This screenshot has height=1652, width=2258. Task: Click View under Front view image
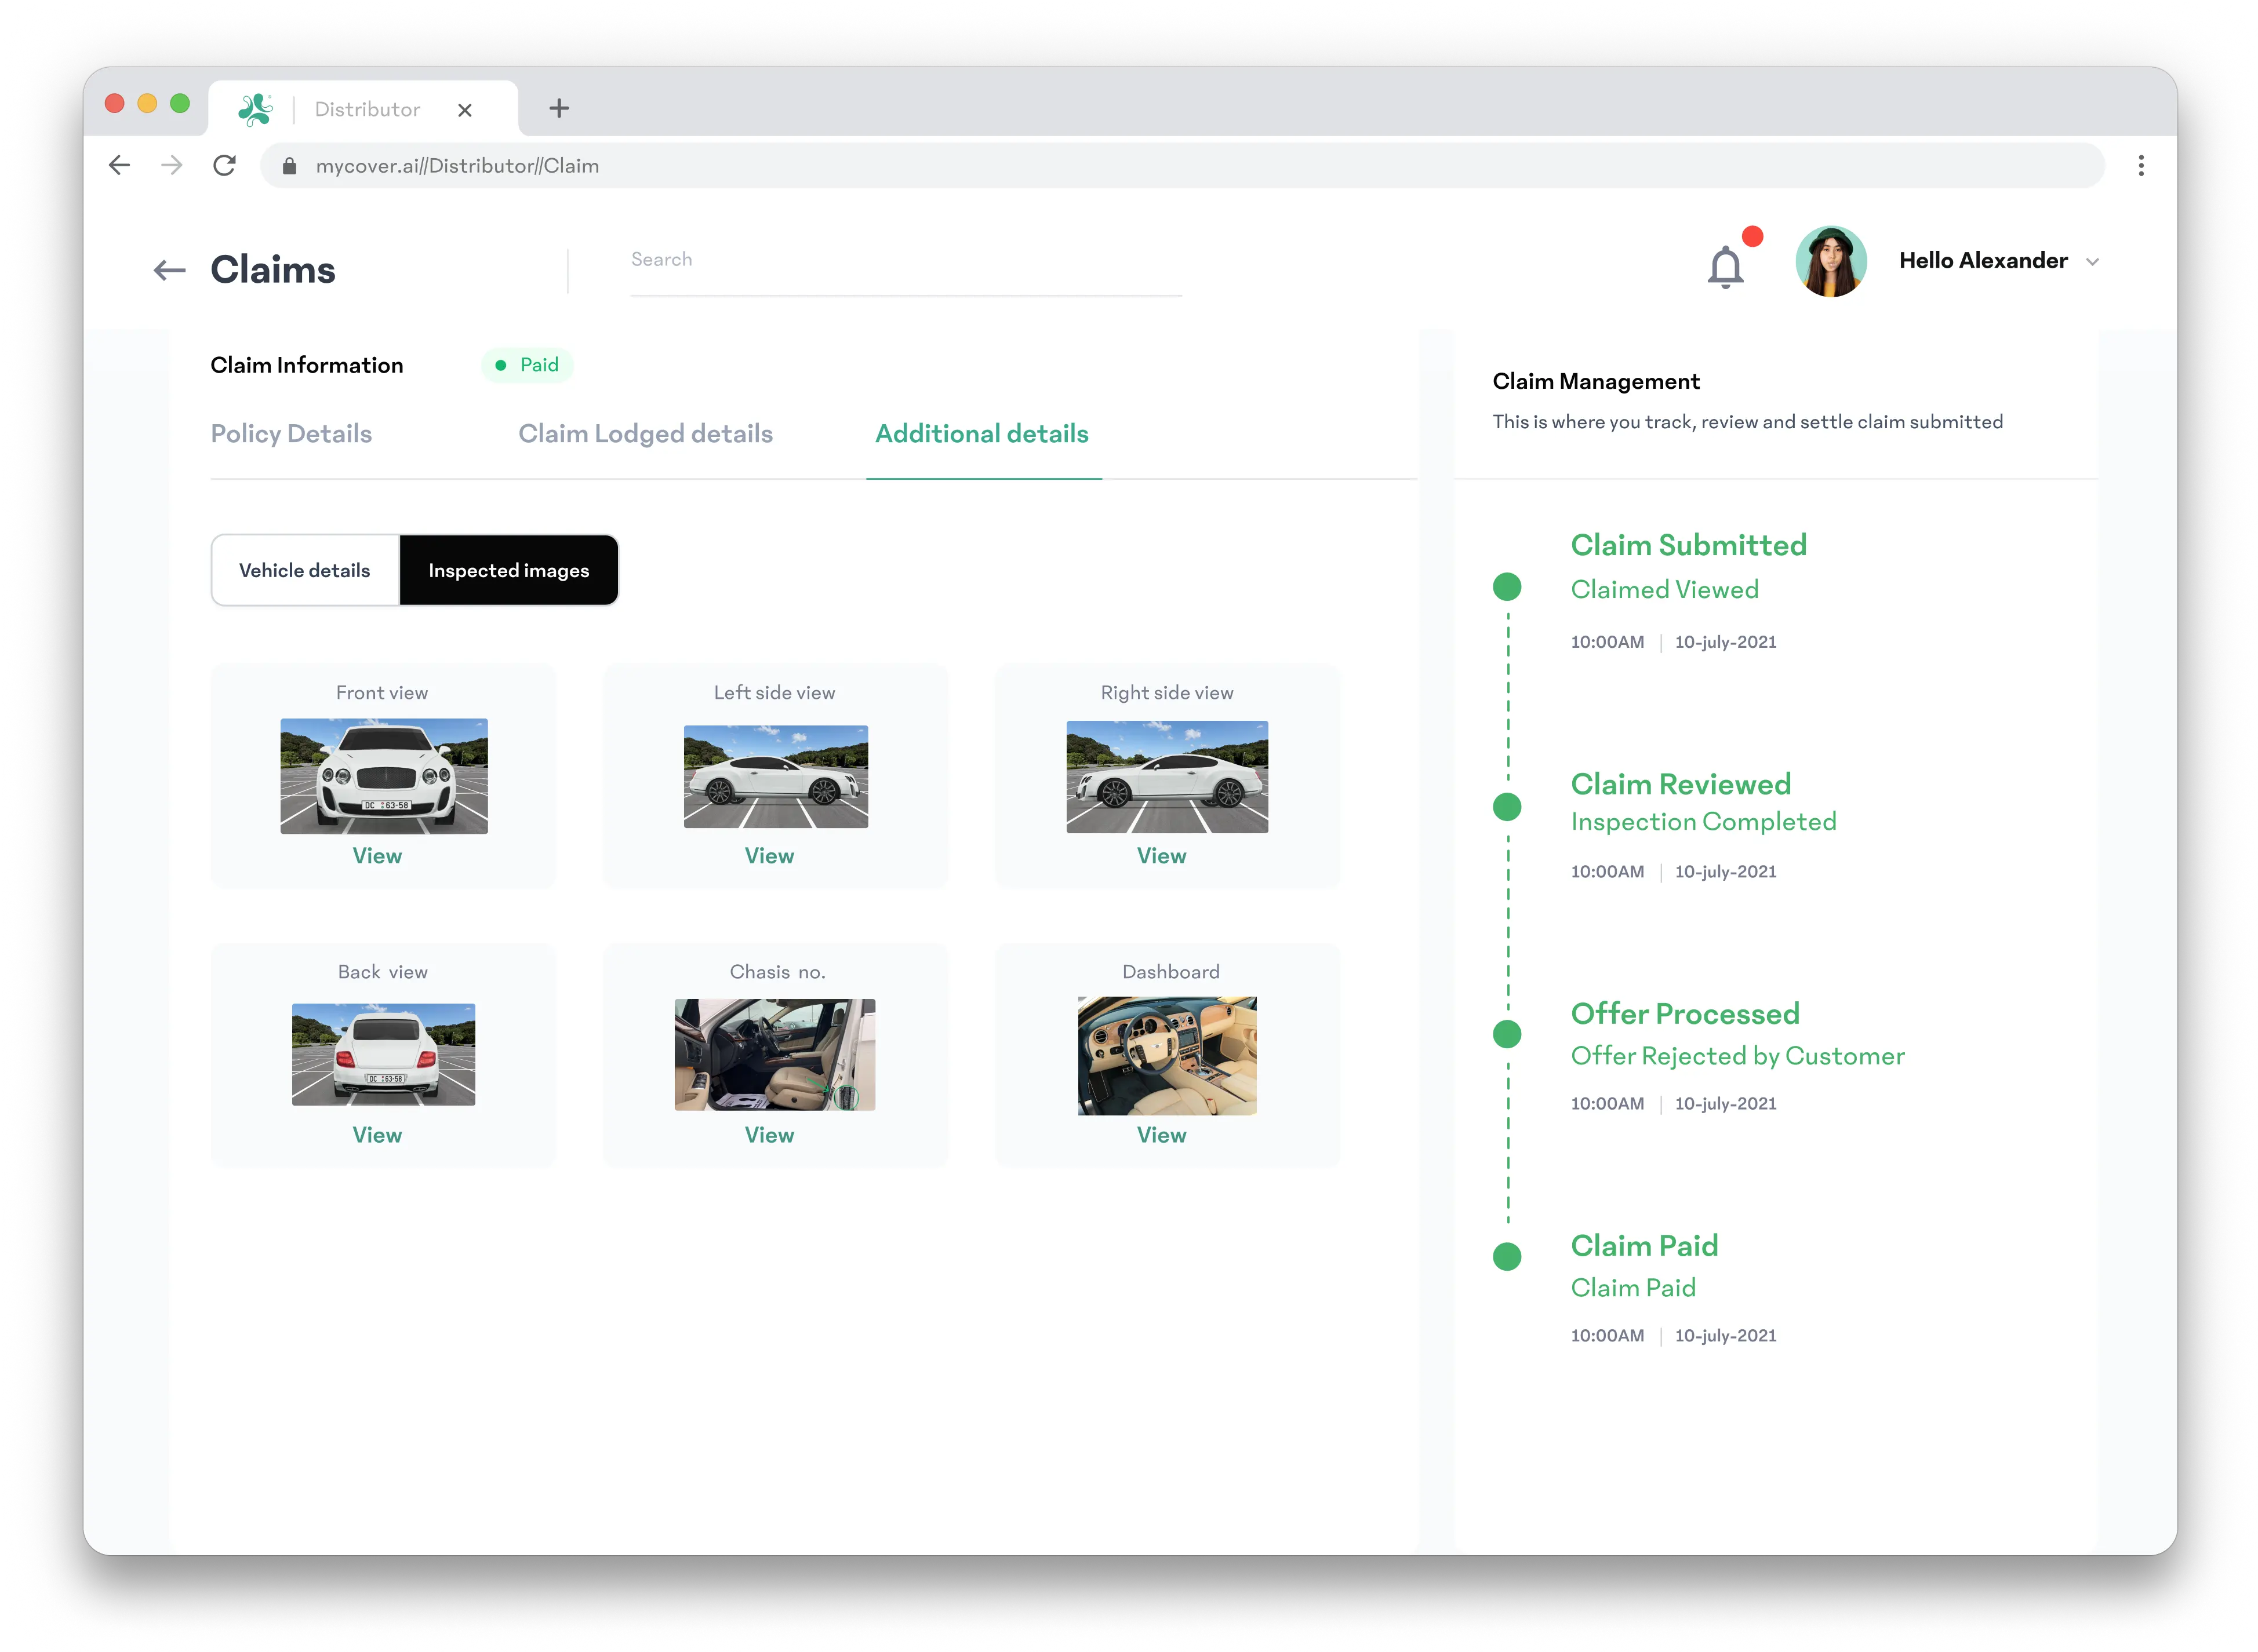pyautogui.click(x=377, y=856)
